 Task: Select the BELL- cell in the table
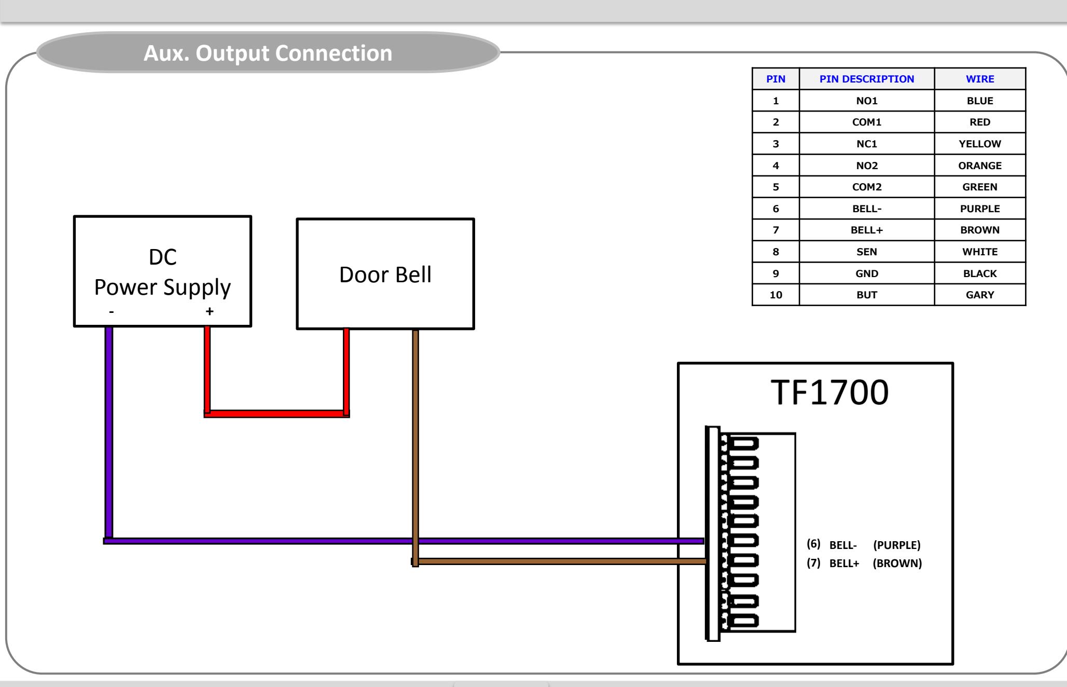pos(867,209)
